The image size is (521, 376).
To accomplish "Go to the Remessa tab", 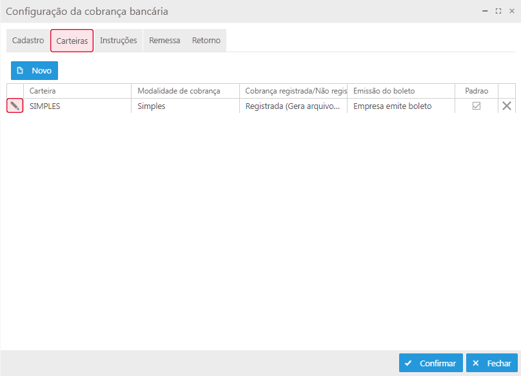I will (x=164, y=41).
